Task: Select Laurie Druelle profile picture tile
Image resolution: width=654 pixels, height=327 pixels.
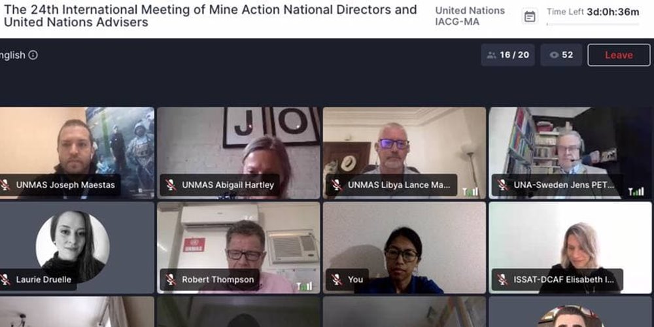Action: click(x=73, y=246)
